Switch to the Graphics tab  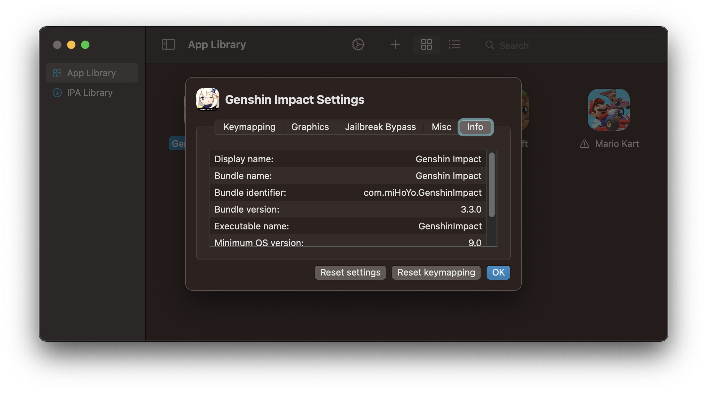[x=309, y=127]
